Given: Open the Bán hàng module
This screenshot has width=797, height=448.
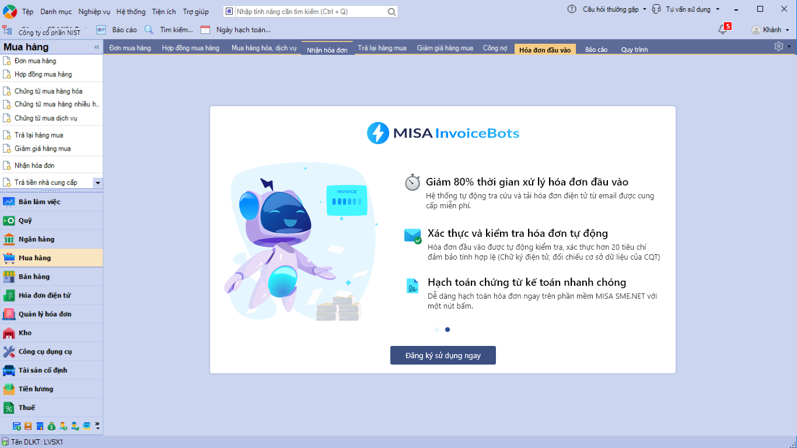Looking at the screenshot, I should point(51,276).
